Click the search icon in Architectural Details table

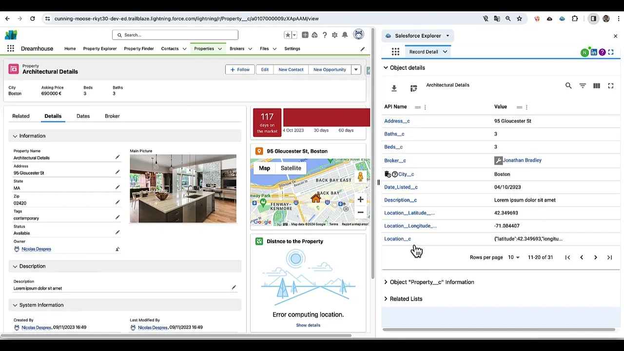[x=568, y=86]
